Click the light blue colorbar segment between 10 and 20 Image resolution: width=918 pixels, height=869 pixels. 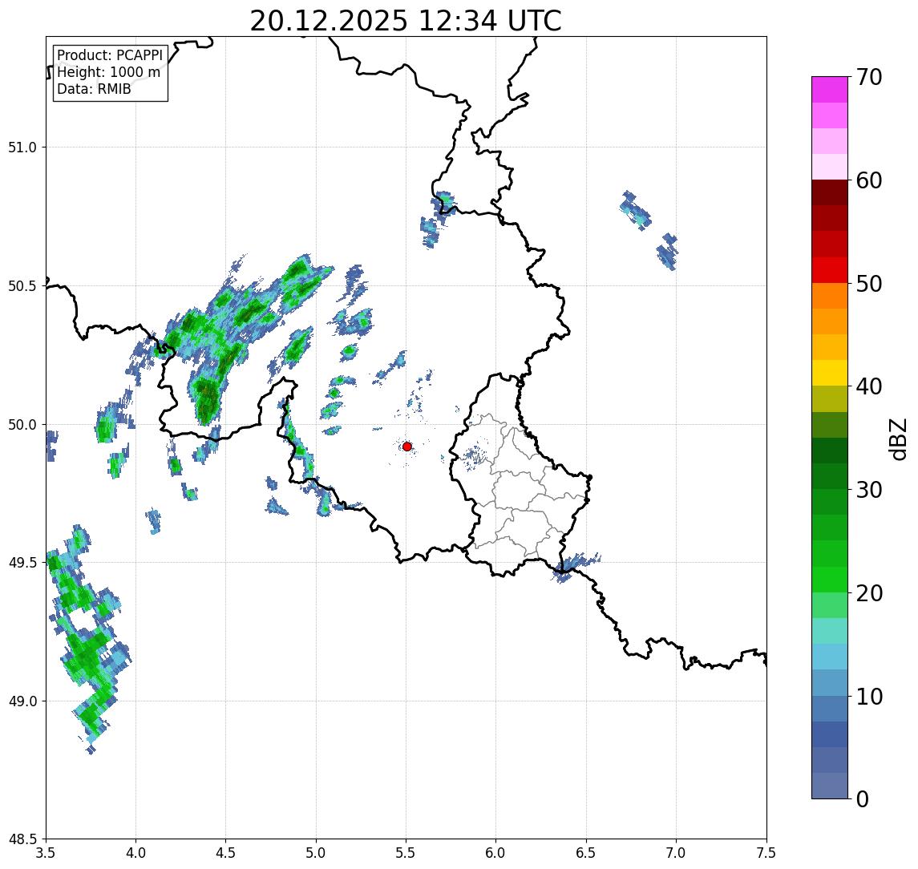[x=830, y=657]
